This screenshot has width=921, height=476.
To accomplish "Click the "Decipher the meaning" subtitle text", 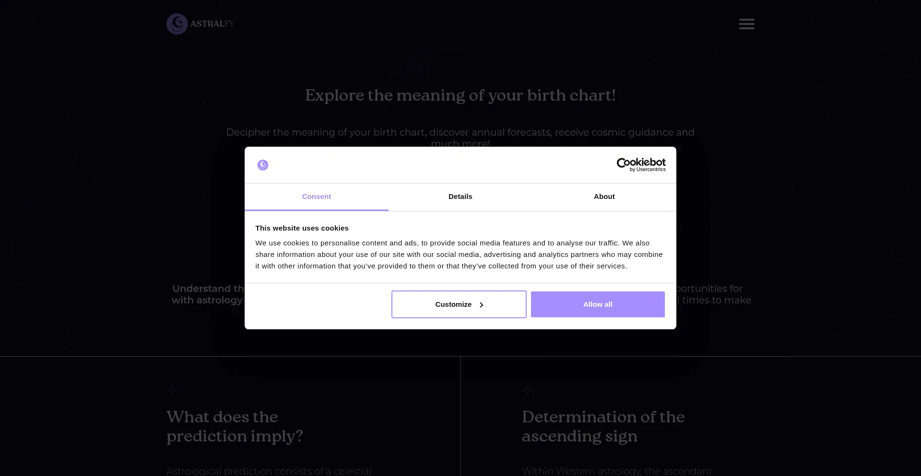I will click(460, 133).
